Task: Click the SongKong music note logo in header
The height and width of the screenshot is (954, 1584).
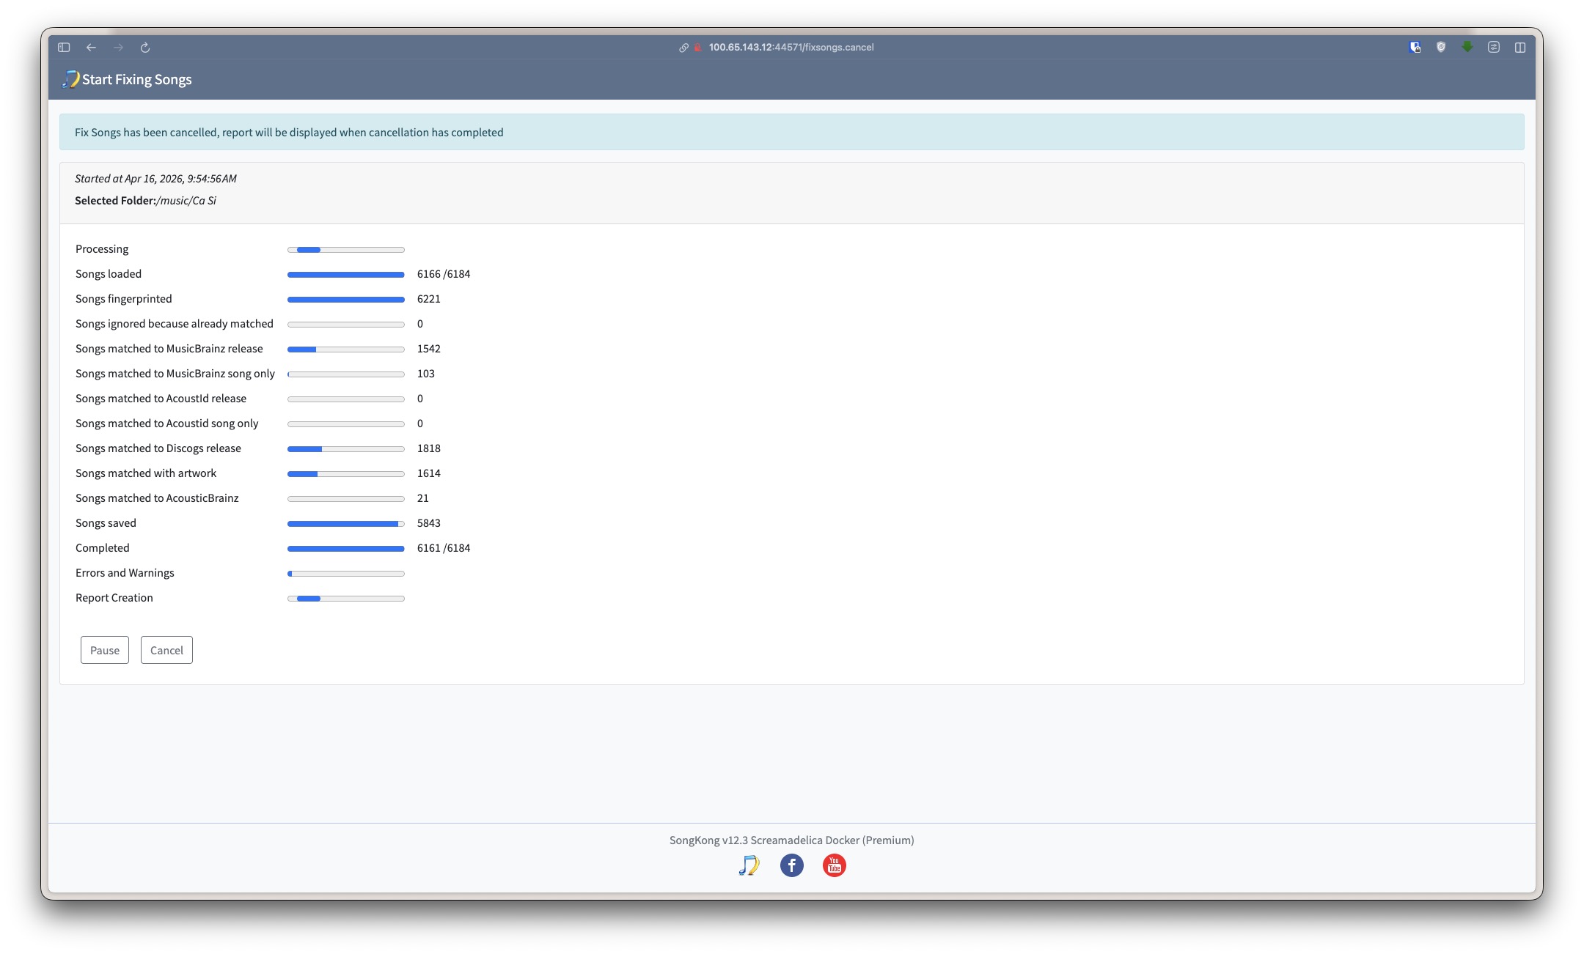Action: coord(70,79)
